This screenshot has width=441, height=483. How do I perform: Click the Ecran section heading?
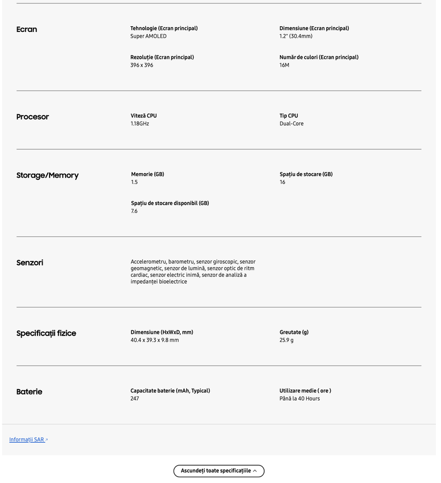27,30
